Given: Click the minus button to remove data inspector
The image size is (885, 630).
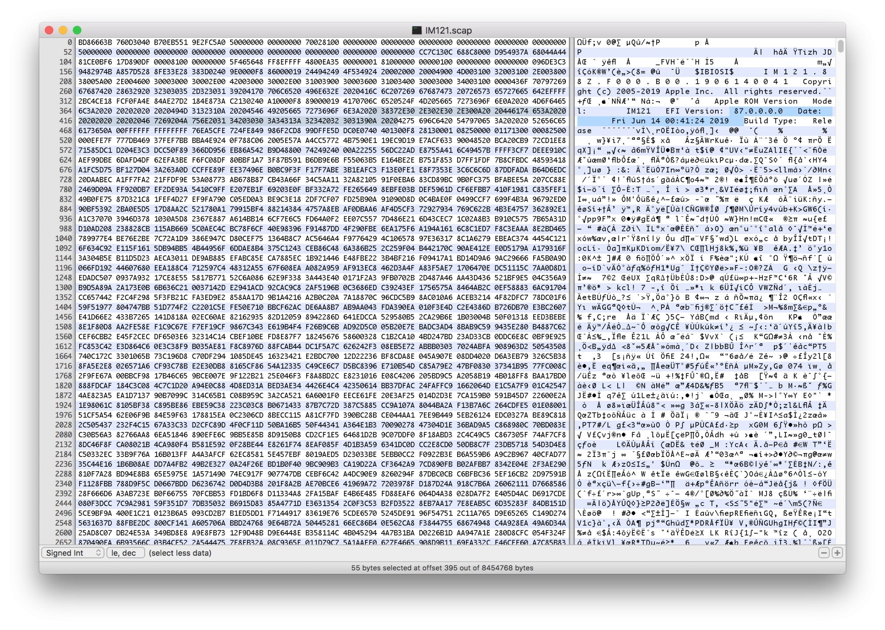Looking at the screenshot, I should coord(823,553).
